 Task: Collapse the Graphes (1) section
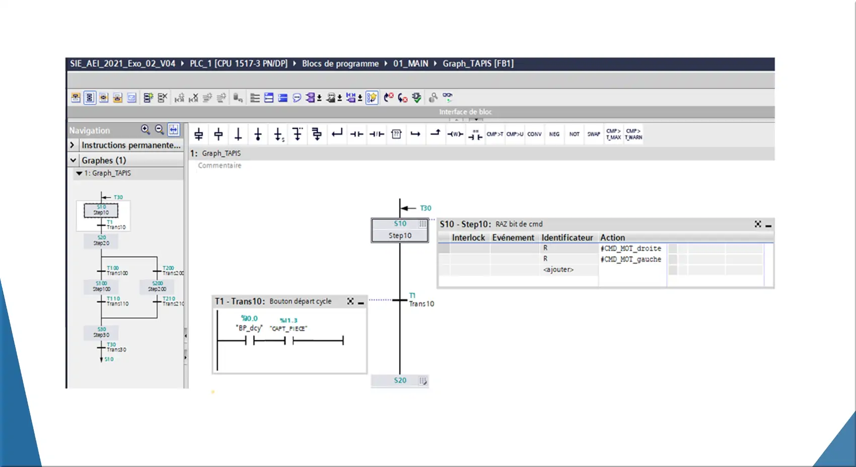pyautogui.click(x=73, y=160)
